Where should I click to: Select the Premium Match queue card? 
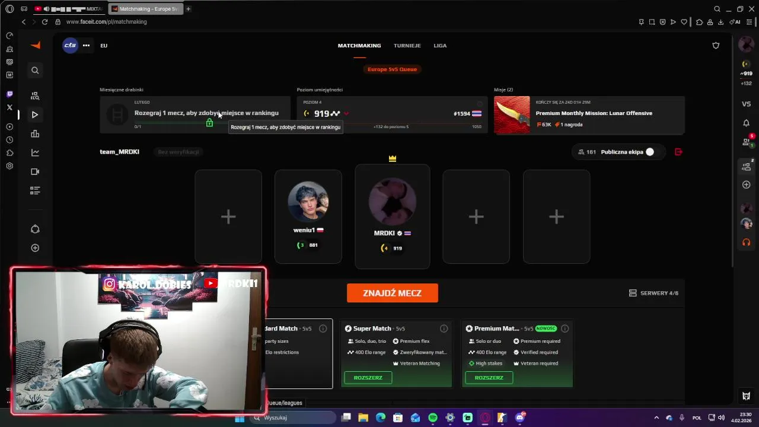(x=517, y=353)
